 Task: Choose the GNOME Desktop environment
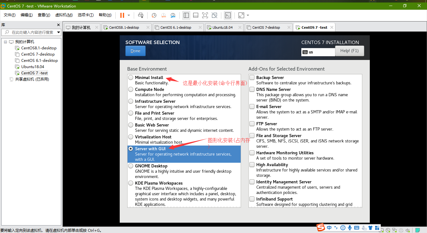131,166
